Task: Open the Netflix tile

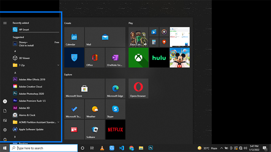Action: click(115, 130)
